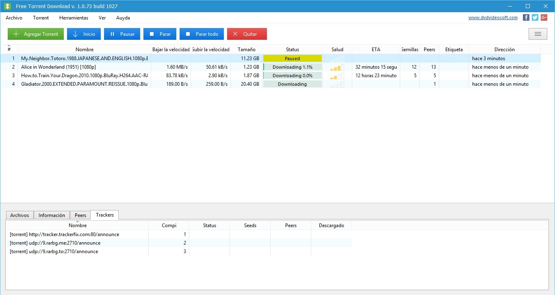Select Alice in Wonderland (1951) torrent
The height and width of the screenshot is (295, 555).
(x=271, y=67)
